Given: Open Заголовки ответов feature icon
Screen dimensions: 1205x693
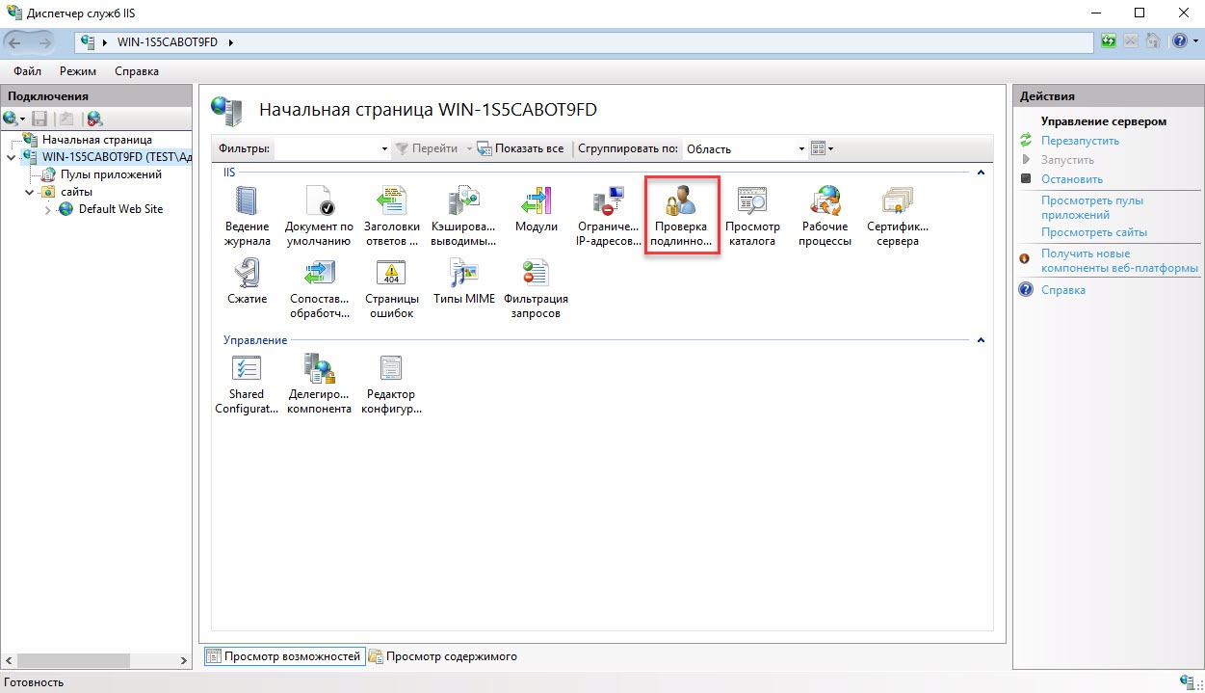Looking at the screenshot, I should 391,217.
